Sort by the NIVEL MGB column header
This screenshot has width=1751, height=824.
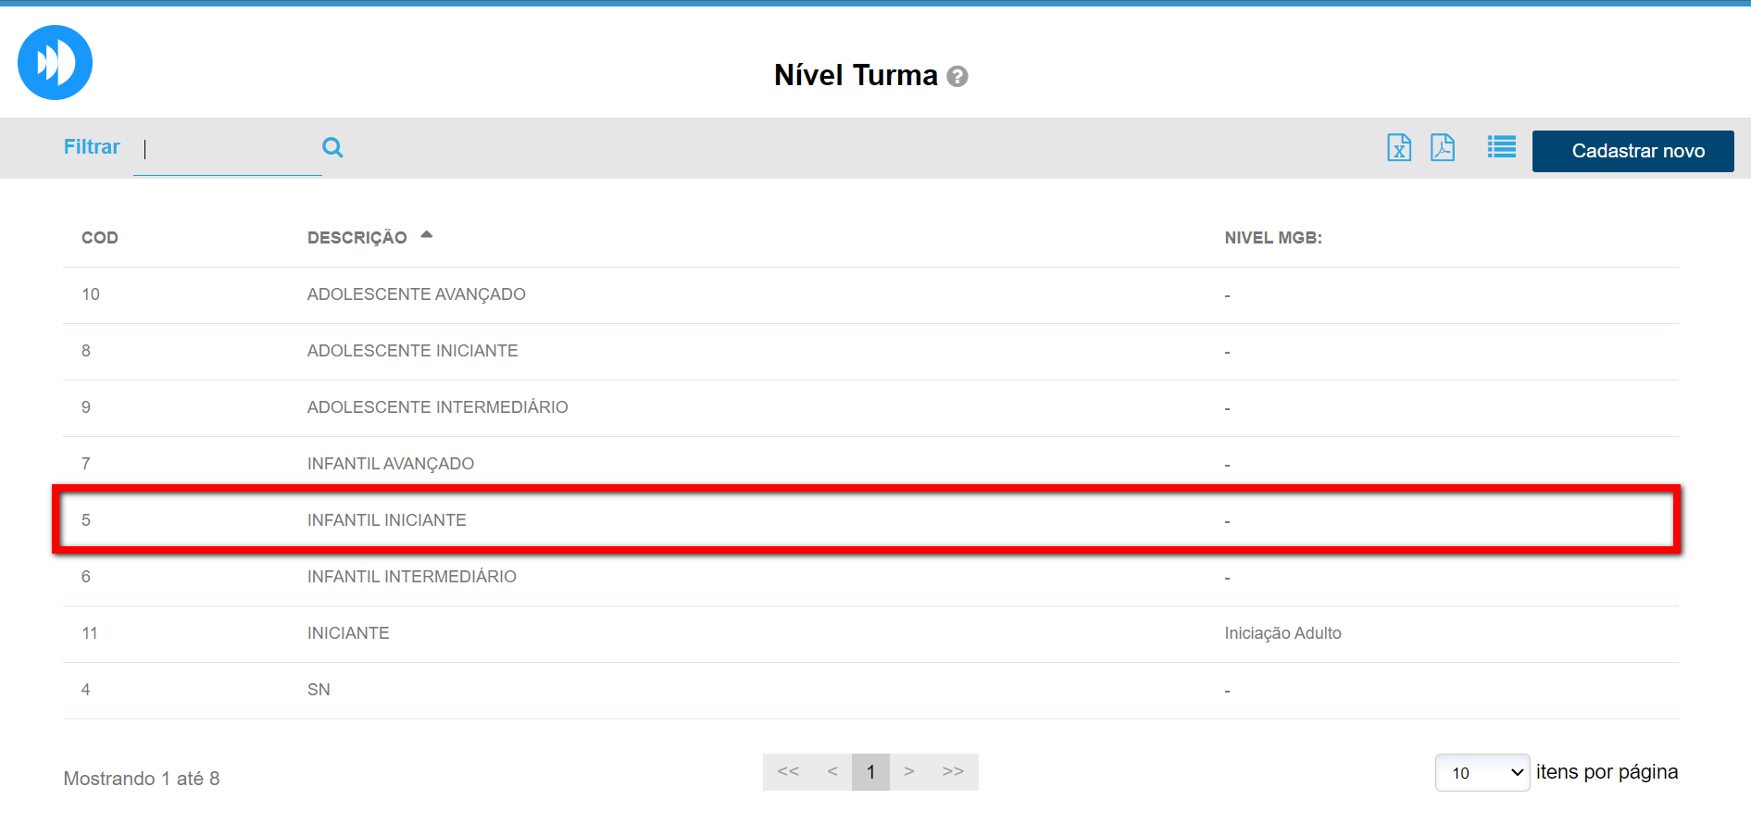(x=1272, y=238)
